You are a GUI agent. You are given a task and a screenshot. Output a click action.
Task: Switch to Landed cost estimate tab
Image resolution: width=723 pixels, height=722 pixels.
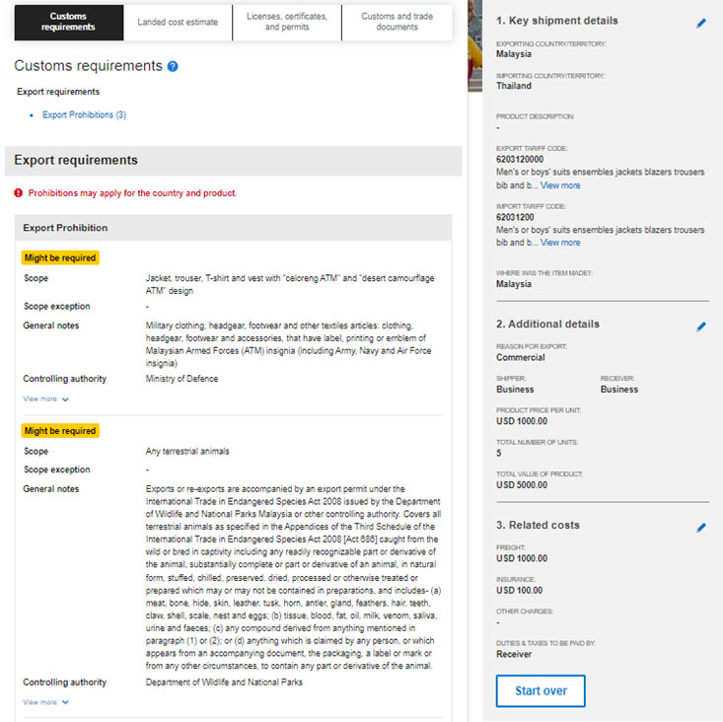(178, 22)
